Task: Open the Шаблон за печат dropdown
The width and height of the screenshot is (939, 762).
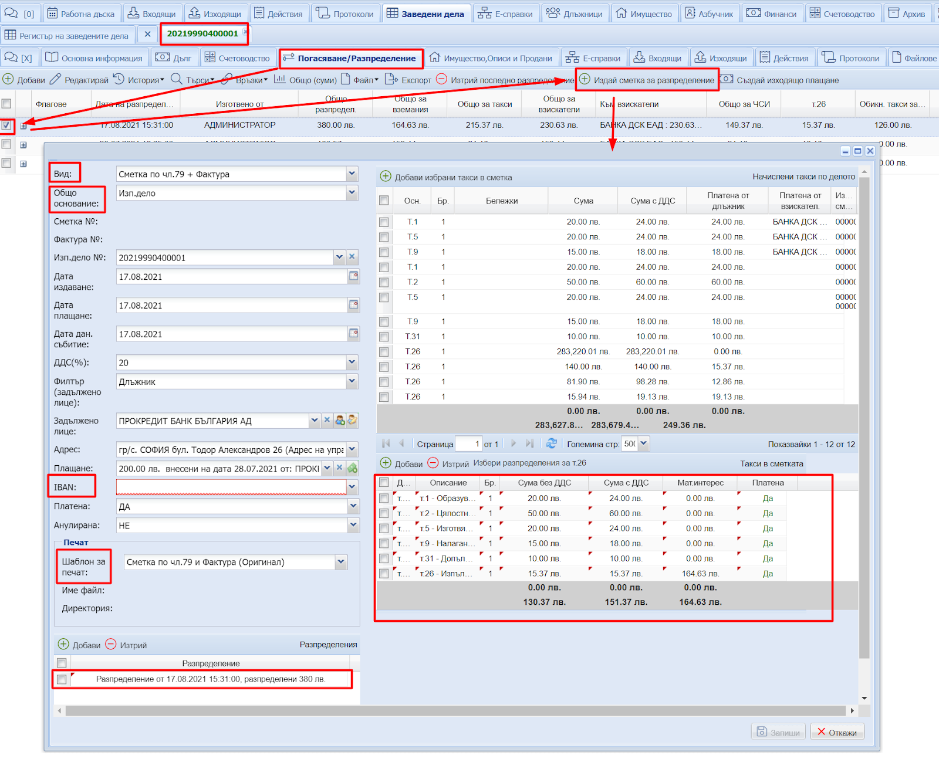Action: (341, 561)
